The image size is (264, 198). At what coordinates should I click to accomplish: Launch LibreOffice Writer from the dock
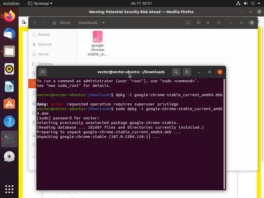click(9, 86)
